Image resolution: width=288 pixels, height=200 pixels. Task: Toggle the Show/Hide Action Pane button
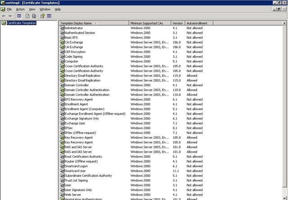(49, 16)
